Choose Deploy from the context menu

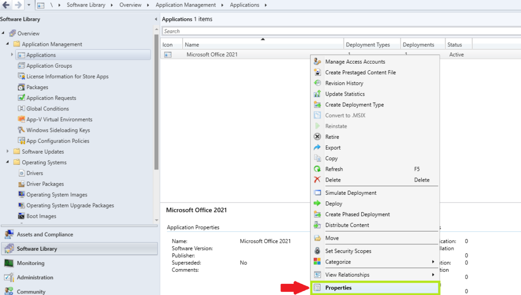(375, 203)
